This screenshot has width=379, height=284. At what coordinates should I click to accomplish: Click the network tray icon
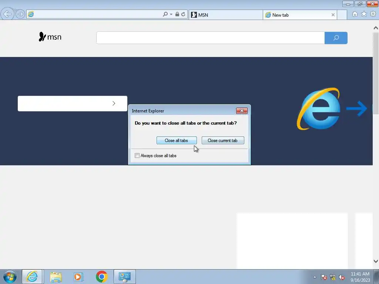pos(333,277)
